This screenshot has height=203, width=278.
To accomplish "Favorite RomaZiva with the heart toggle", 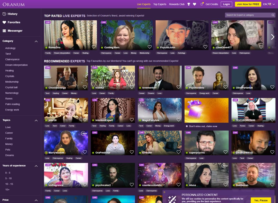I will (x=94, y=47).
